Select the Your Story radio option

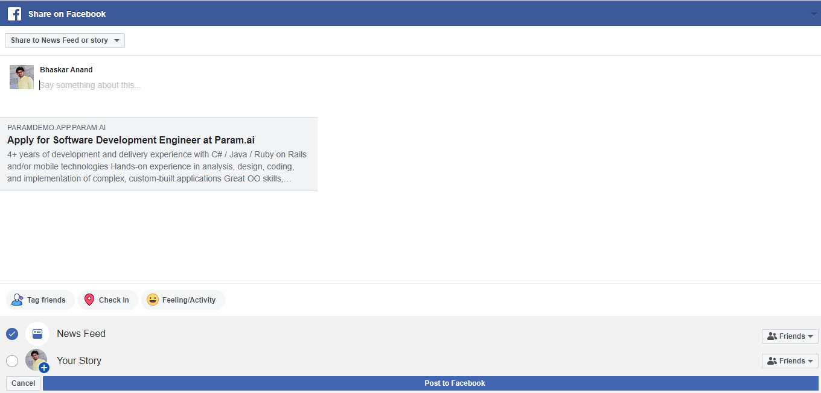[x=12, y=361]
